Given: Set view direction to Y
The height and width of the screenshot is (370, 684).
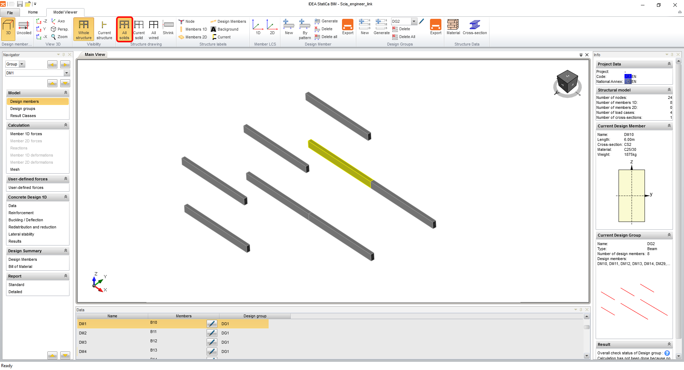Looking at the screenshot, I should [42, 29].
